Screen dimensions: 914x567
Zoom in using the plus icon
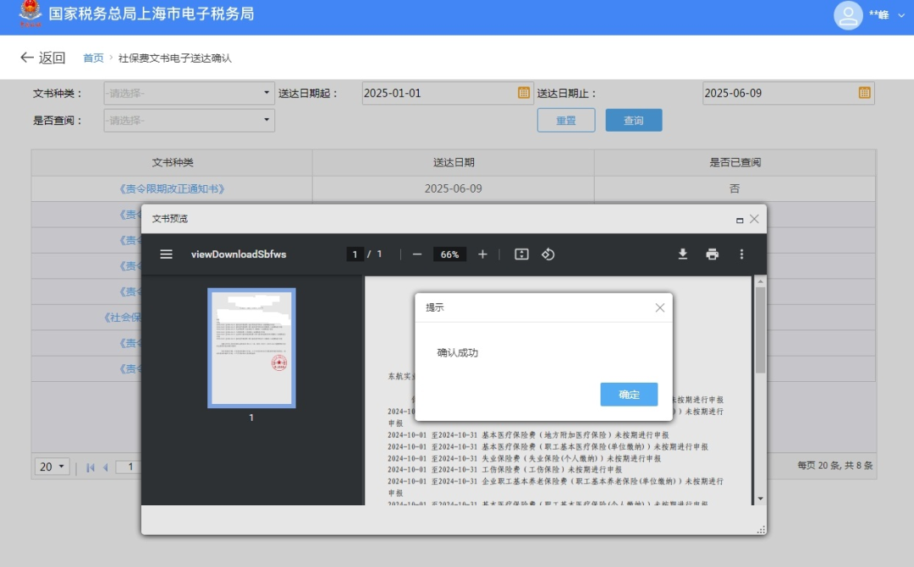pos(482,254)
